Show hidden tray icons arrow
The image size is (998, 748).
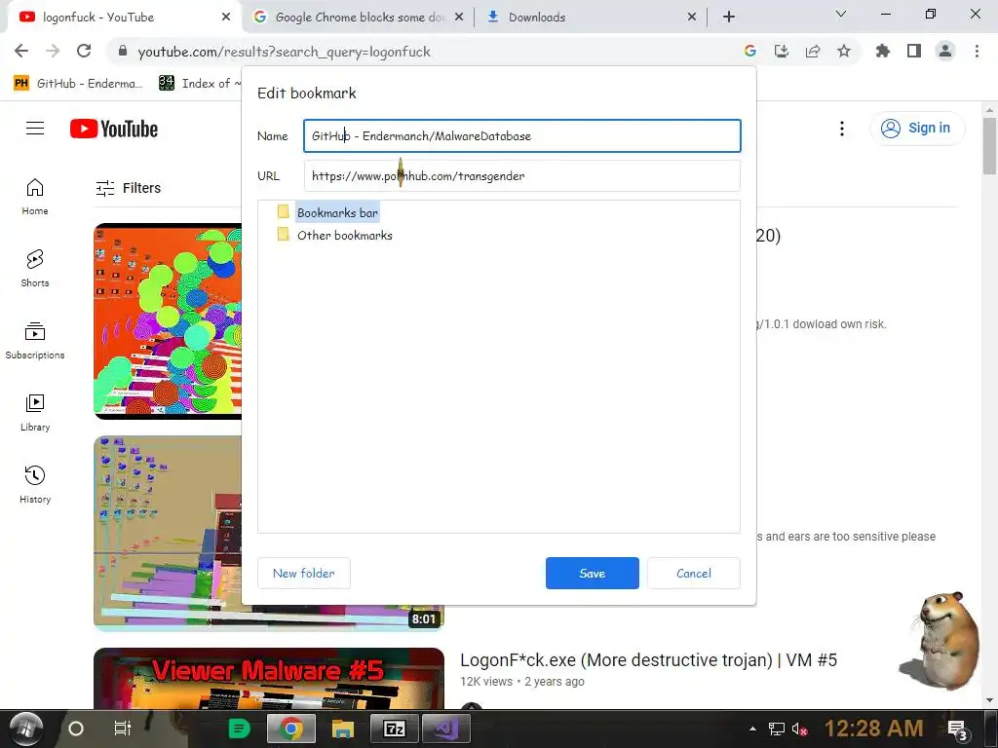point(753,729)
